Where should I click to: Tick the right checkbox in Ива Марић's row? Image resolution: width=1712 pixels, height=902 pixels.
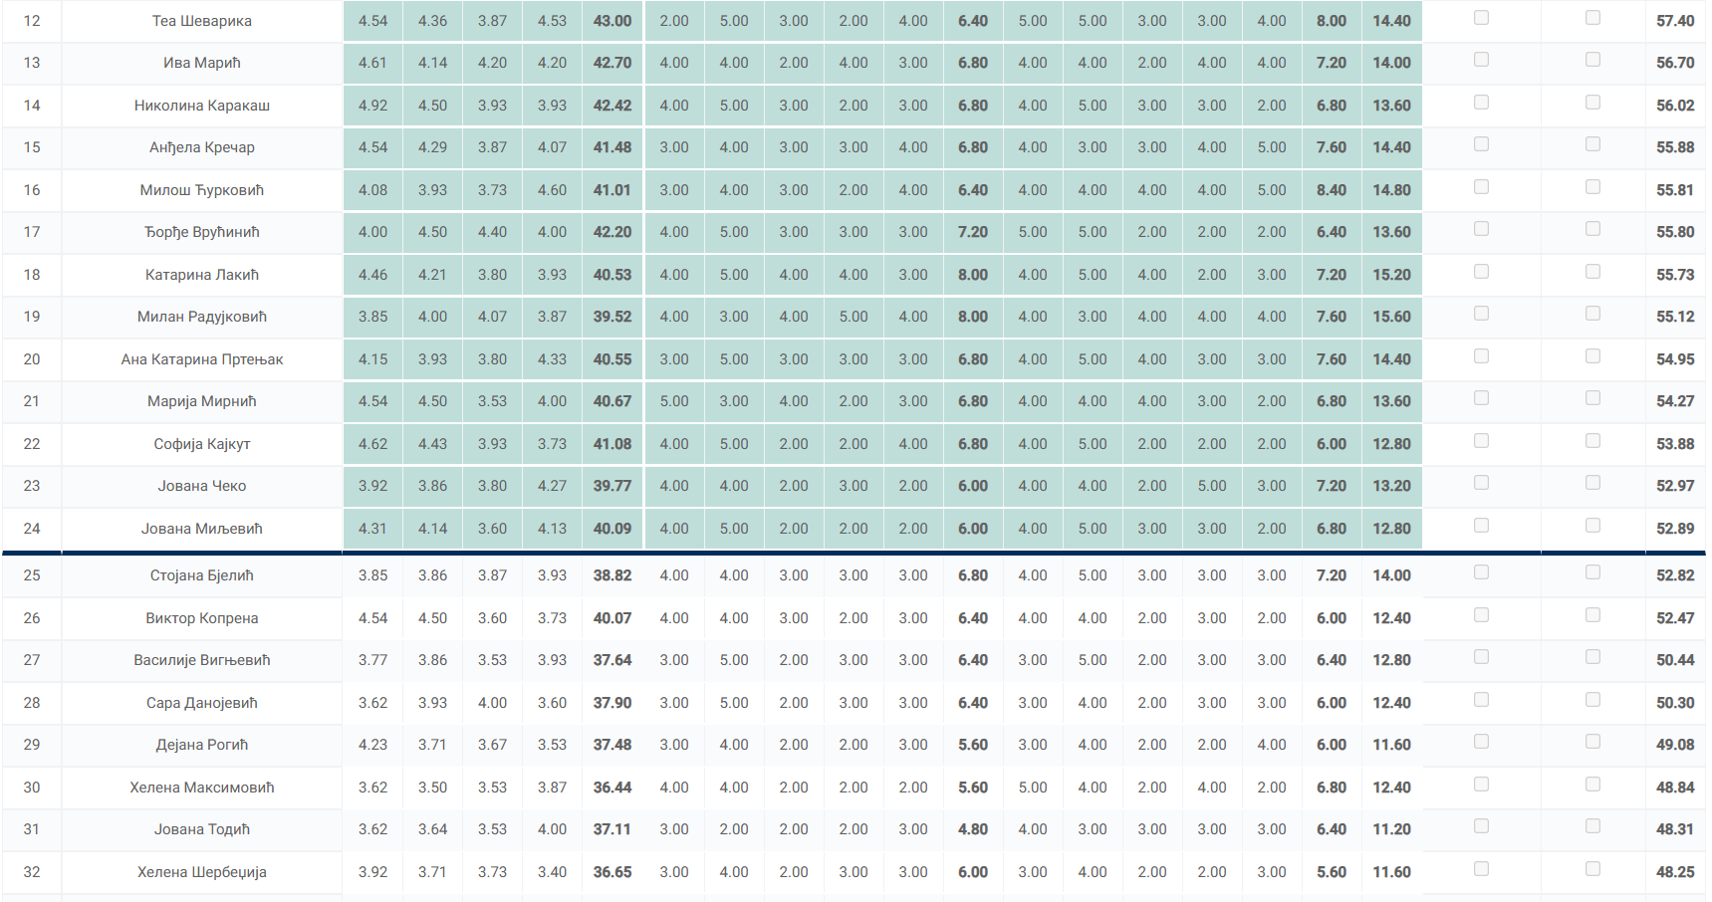click(x=1592, y=60)
